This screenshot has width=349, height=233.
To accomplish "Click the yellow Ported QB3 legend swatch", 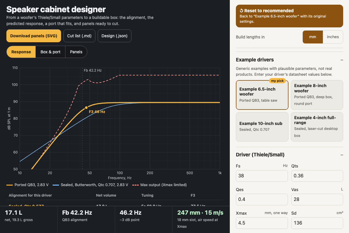I will 10,185.
